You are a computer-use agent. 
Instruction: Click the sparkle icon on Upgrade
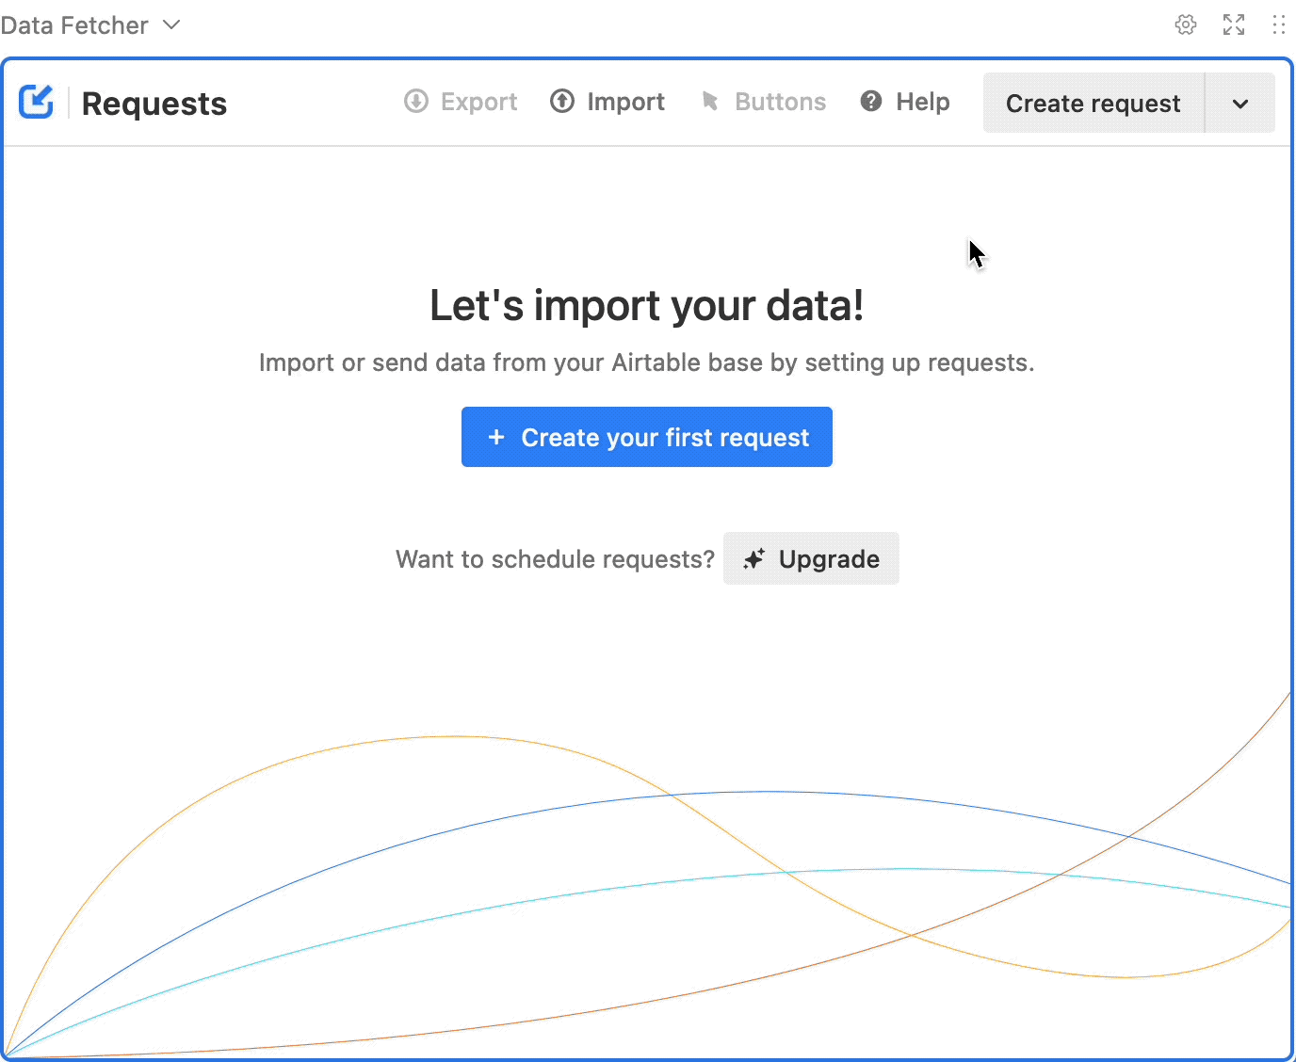754,559
